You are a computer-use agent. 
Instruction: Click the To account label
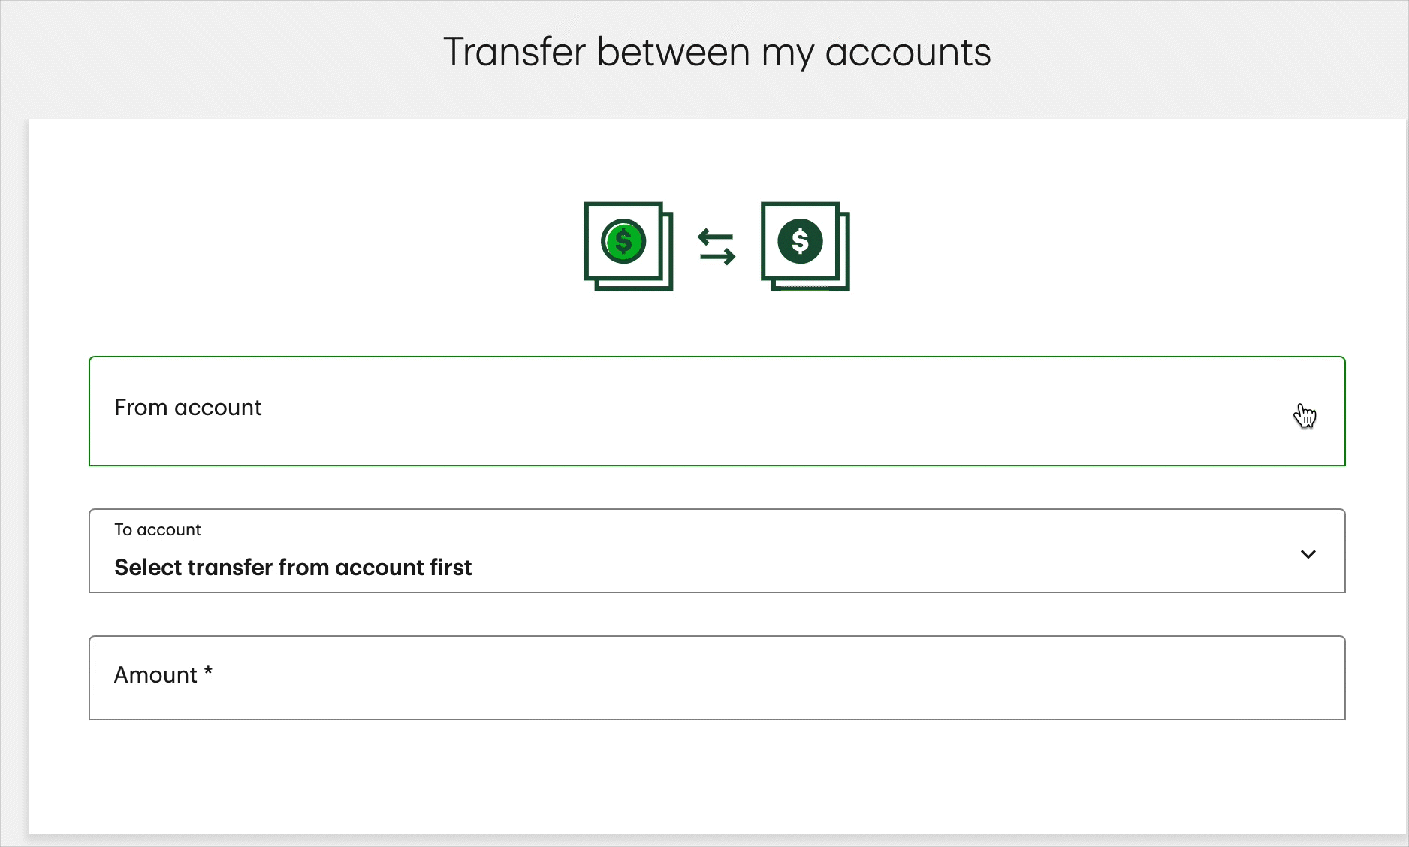(157, 529)
